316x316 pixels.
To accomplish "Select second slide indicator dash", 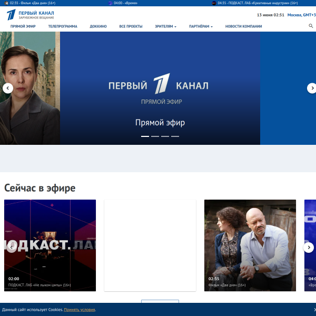I will tap(155, 136).
